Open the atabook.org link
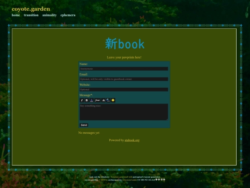250x188 pixels. pyautogui.click(x=132, y=140)
